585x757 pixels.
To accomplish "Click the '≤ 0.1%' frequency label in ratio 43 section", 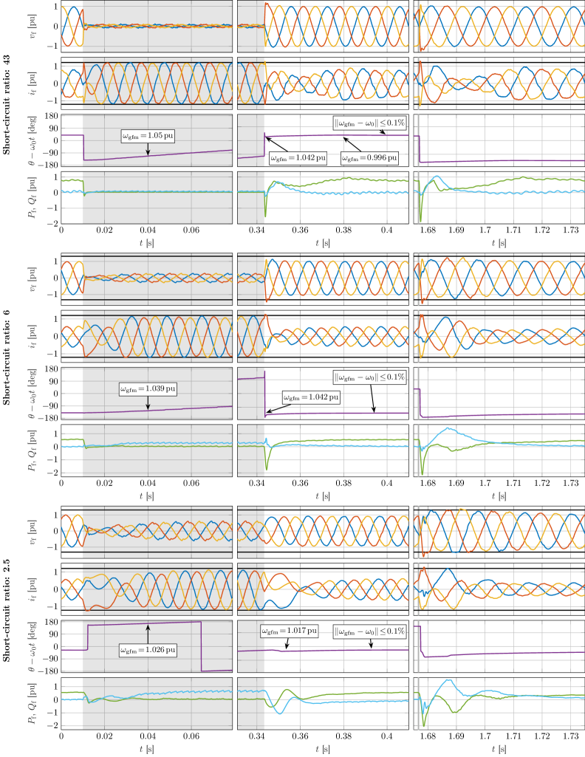I will pos(369,123).
